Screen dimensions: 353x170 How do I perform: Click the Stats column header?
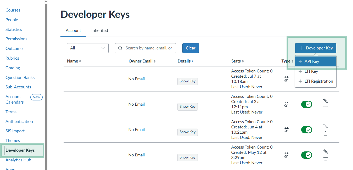tap(236, 61)
